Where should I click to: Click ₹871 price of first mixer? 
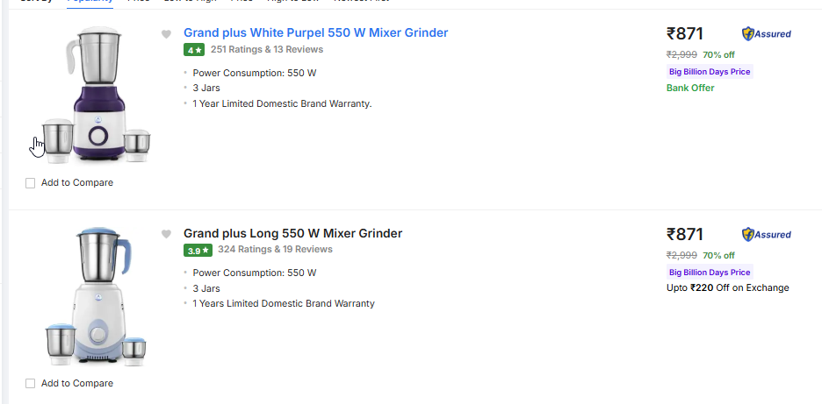[685, 34]
